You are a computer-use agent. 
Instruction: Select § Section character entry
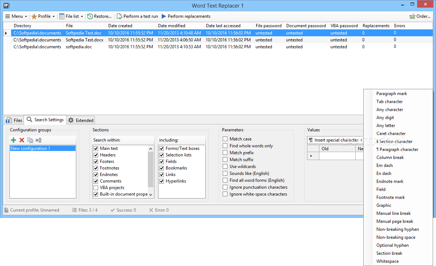[394, 142]
